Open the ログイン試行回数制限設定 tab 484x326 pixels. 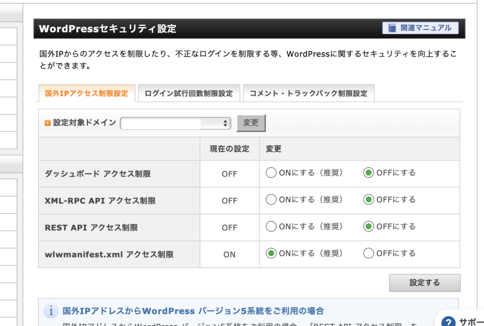189,93
